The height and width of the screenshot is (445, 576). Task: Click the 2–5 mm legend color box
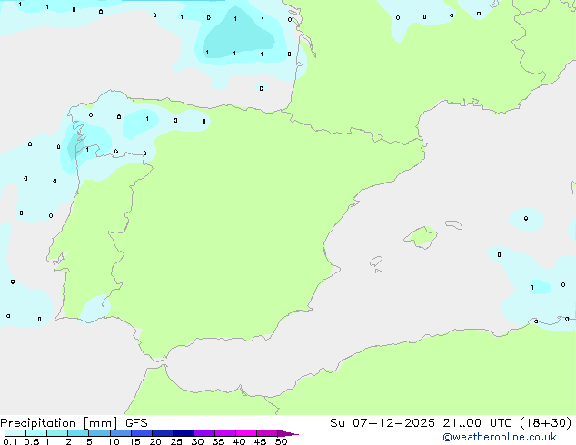(78, 433)
